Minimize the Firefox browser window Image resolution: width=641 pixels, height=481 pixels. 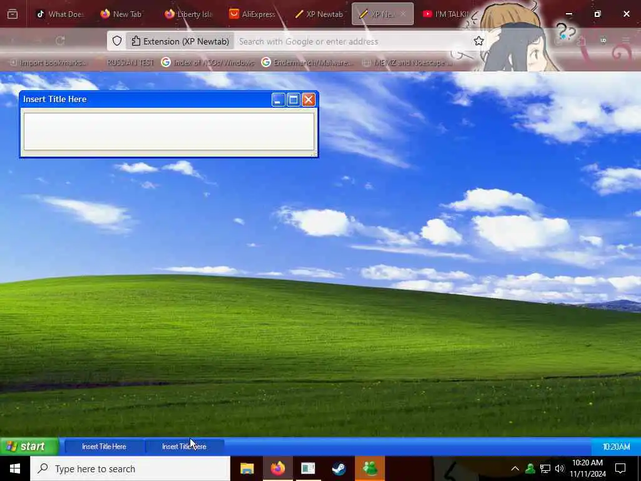coord(568,14)
